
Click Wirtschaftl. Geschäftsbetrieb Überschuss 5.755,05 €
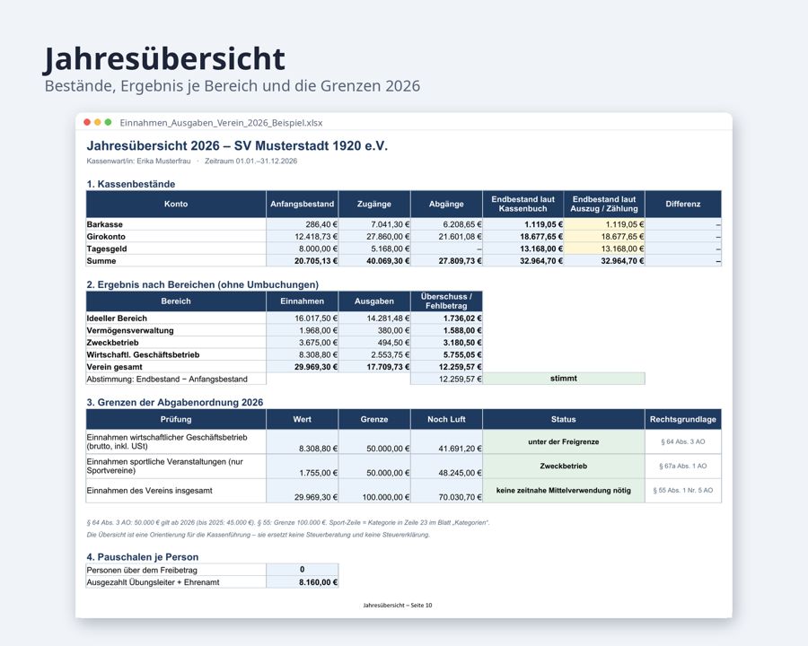click(446, 354)
